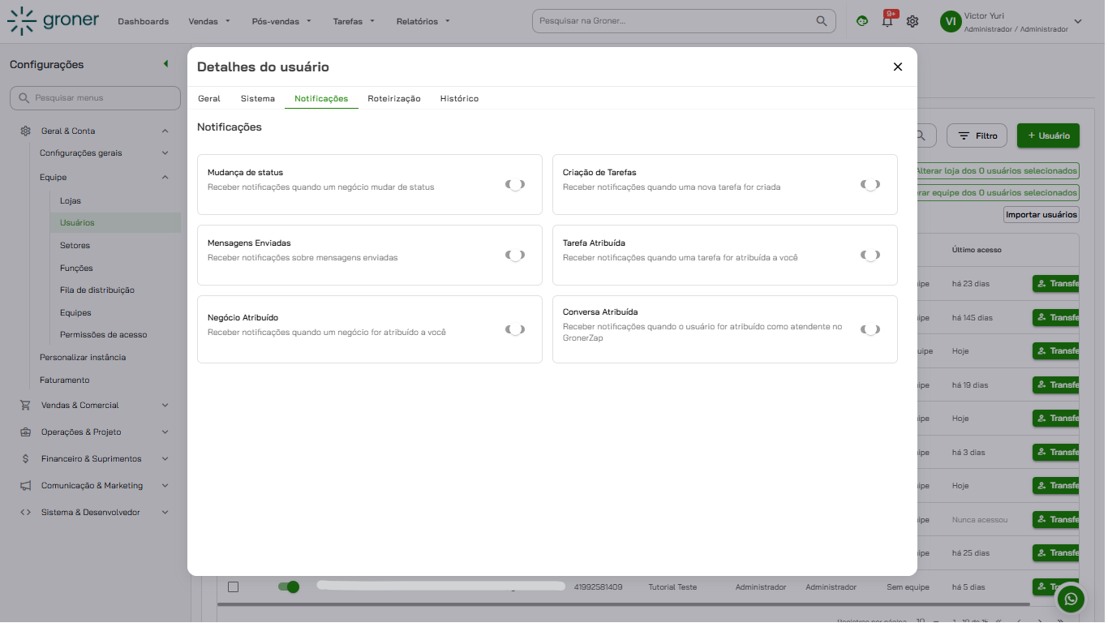1108x623 pixels.
Task: Toggle Criação de Tarefas notifications
Action: [x=870, y=184]
